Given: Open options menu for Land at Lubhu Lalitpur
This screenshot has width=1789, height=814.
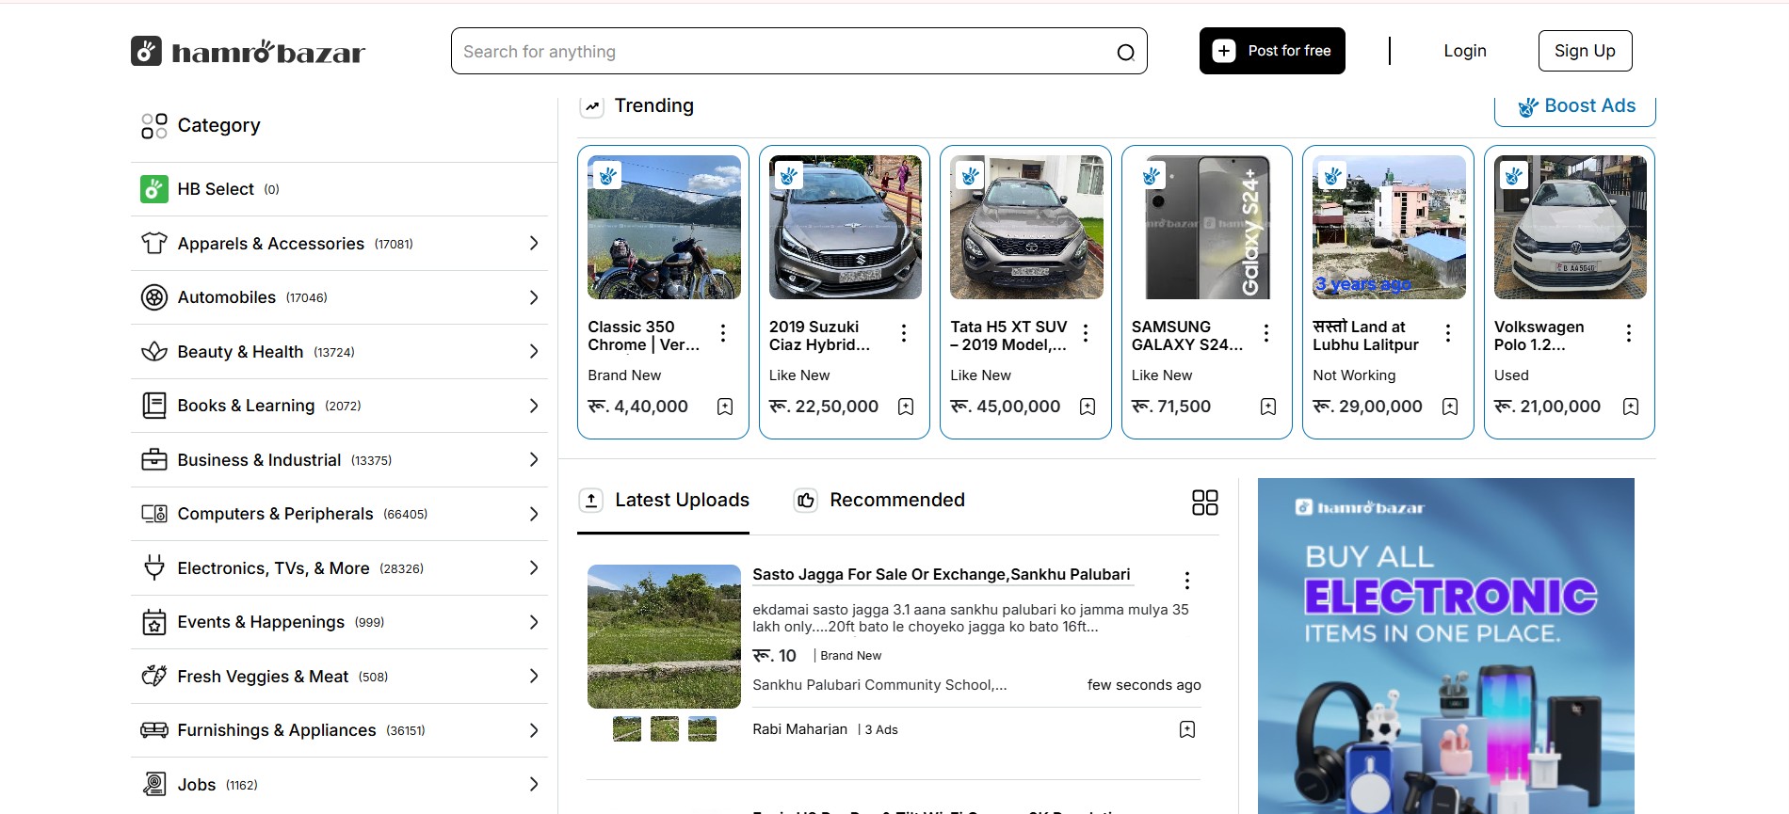Looking at the screenshot, I should point(1448,333).
